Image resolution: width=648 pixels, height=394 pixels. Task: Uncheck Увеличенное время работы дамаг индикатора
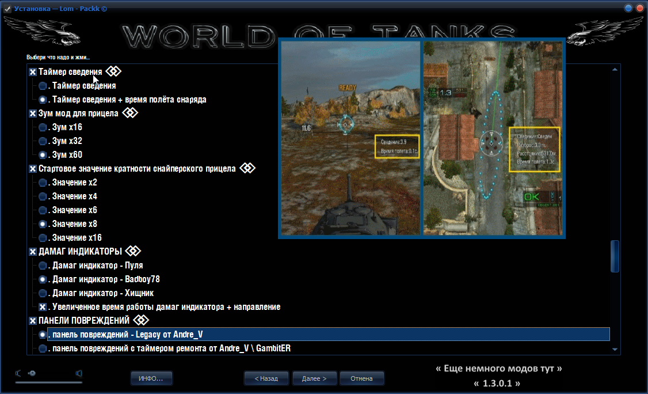pos(42,307)
